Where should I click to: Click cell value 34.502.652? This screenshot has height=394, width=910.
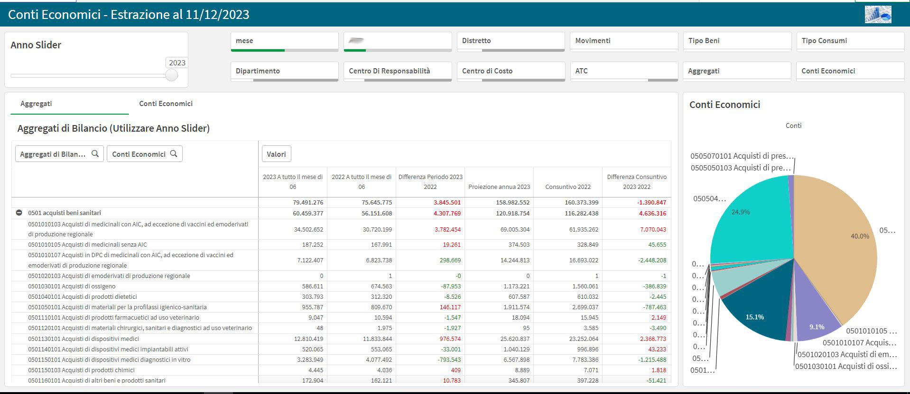pos(308,230)
